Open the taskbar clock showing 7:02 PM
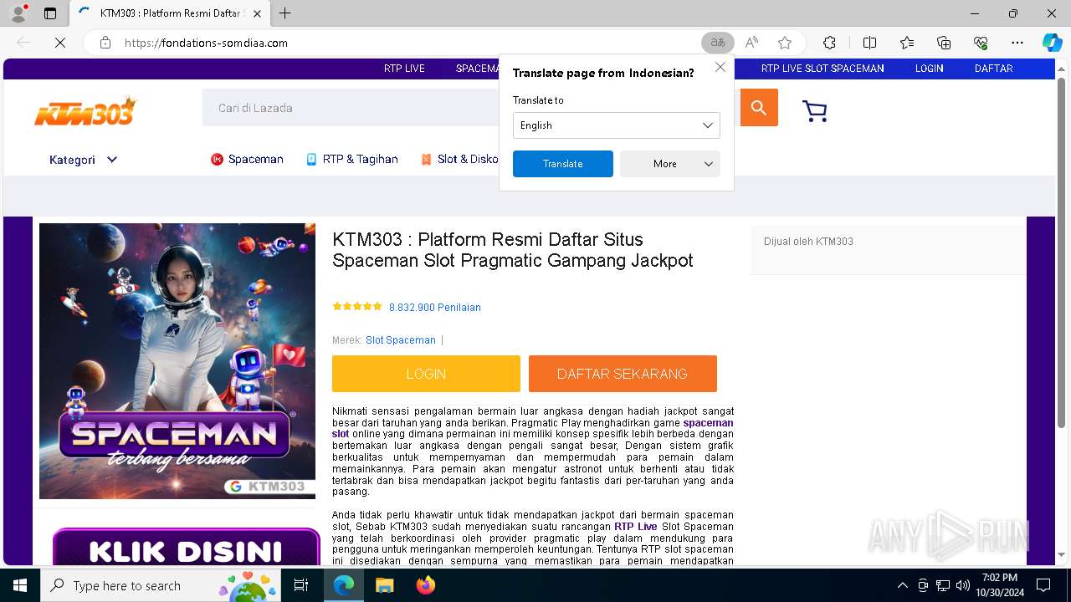The width and height of the screenshot is (1071, 602). (999, 585)
